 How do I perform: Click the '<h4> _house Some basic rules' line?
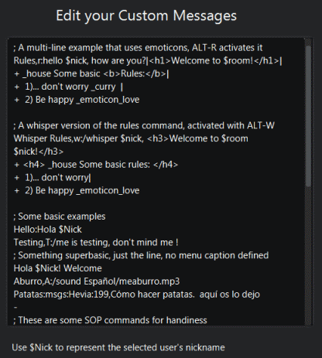point(96,165)
